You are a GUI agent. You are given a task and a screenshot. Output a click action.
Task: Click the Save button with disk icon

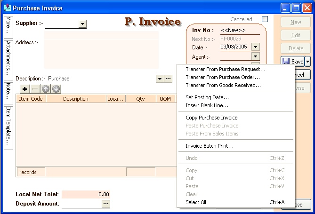click(292, 62)
